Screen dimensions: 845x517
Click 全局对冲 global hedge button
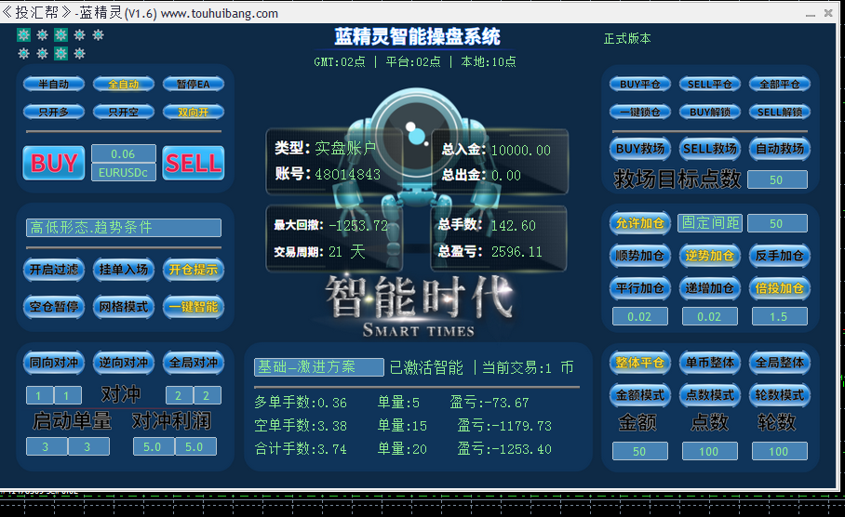(x=193, y=363)
